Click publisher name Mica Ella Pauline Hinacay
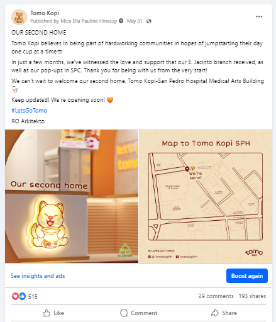The height and width of the screenshot is (322, 276). coord(89,21)
